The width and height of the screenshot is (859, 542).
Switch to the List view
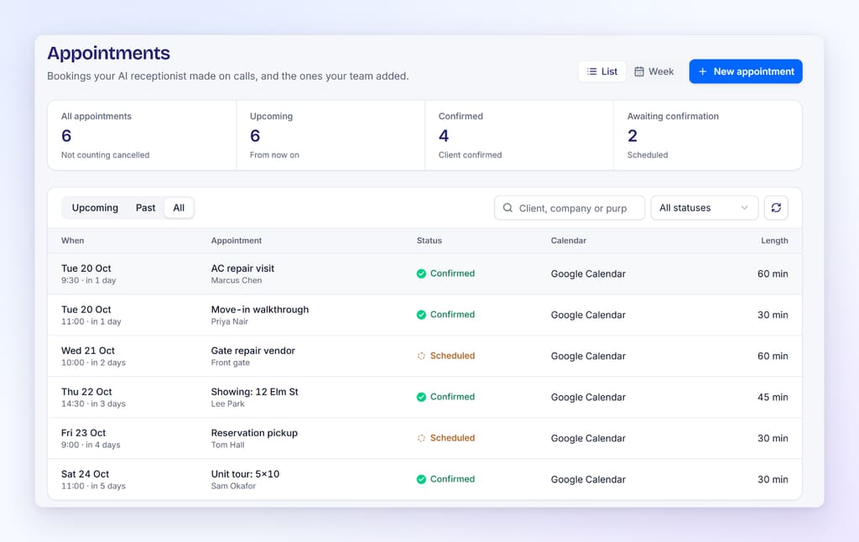[602, 71]
